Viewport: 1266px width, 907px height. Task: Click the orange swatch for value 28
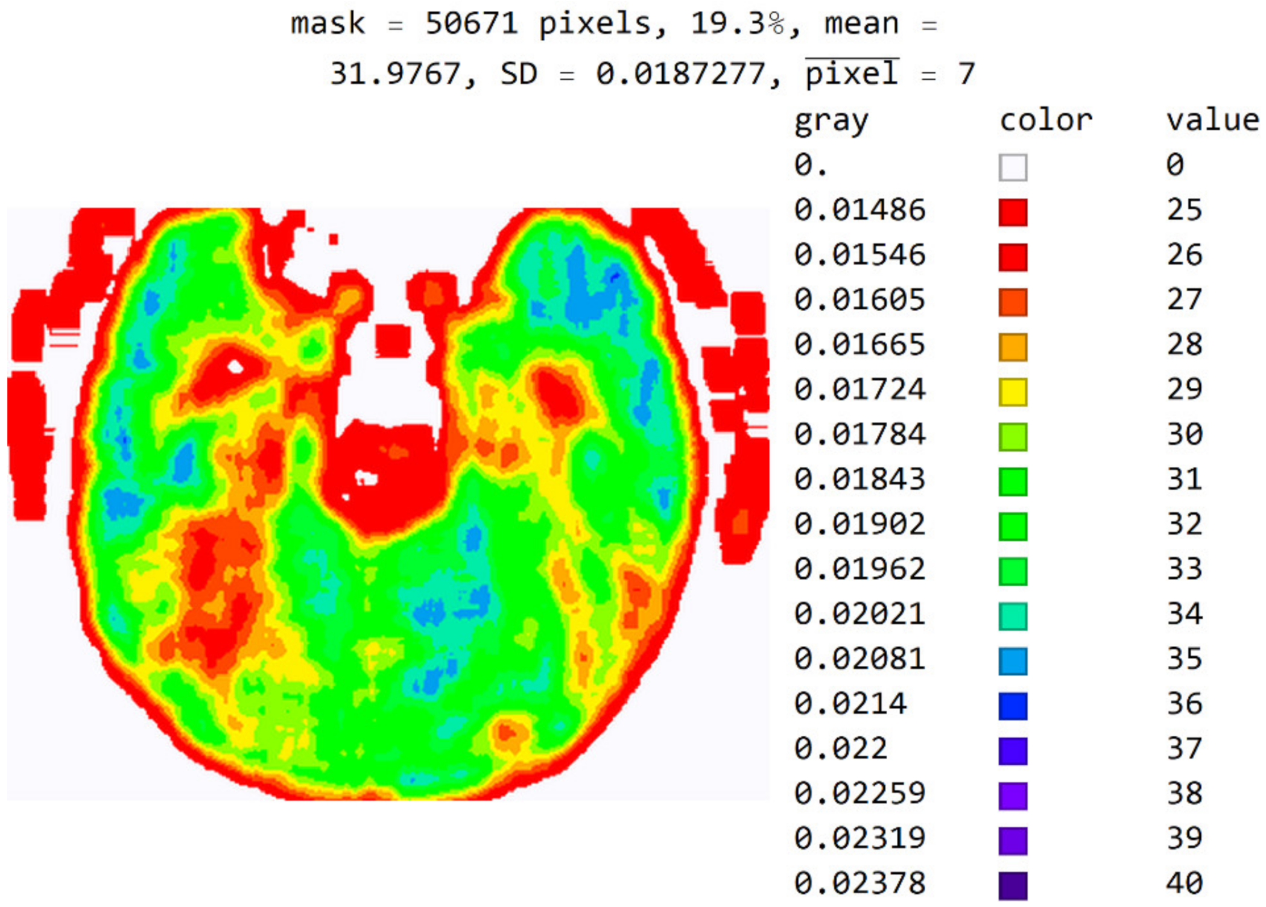[1013, 347]
